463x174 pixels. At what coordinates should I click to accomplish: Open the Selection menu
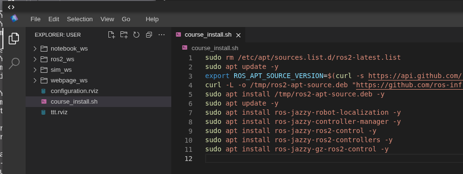80,19
